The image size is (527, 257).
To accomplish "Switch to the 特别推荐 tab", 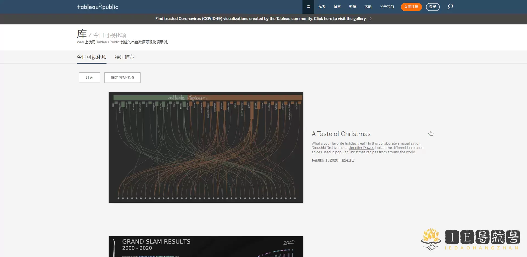I will (x=124, y=57).
